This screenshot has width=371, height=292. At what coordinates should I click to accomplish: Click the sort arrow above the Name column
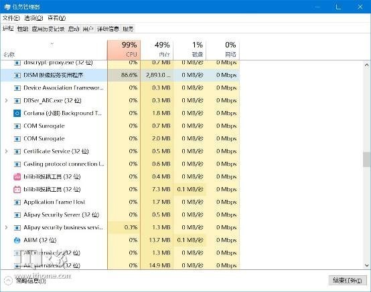coord(52,44)
